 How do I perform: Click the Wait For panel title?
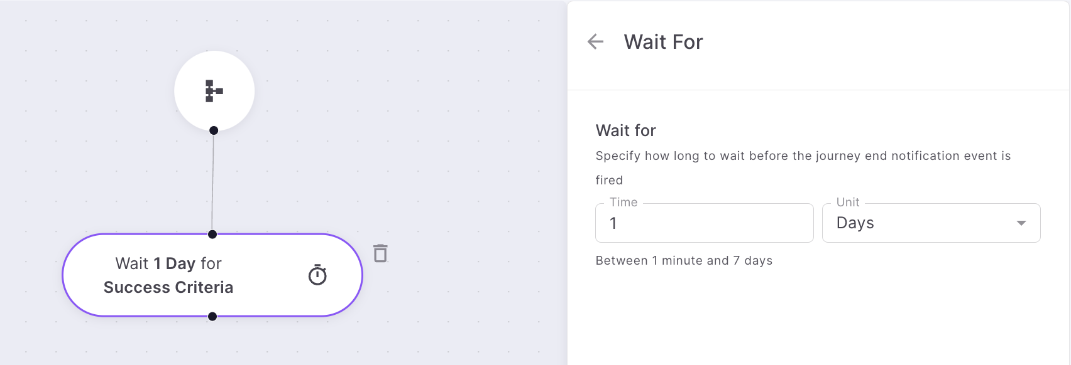[x=663, y=42]
